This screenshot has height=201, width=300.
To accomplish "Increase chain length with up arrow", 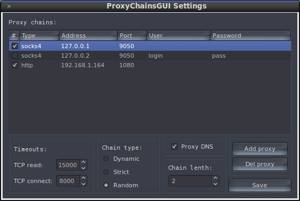I will [x=215, y=178].
